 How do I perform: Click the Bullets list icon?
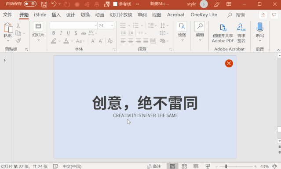pyautogui.click(x=123, y=25)
